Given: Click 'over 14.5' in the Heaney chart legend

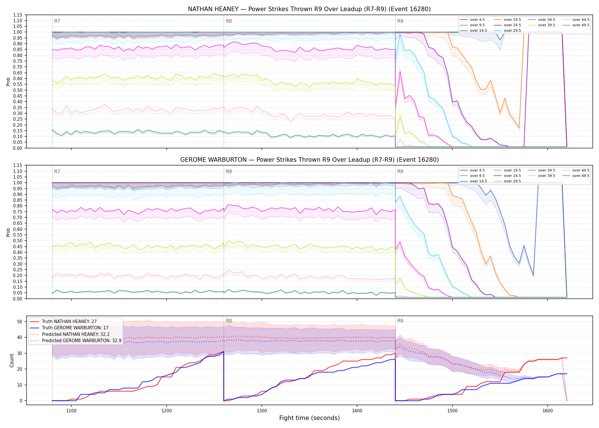Looking at the screenshot, I should click(478, 31).
